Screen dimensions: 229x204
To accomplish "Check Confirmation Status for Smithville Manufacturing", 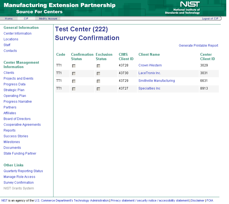I will [x=74, y=81].
